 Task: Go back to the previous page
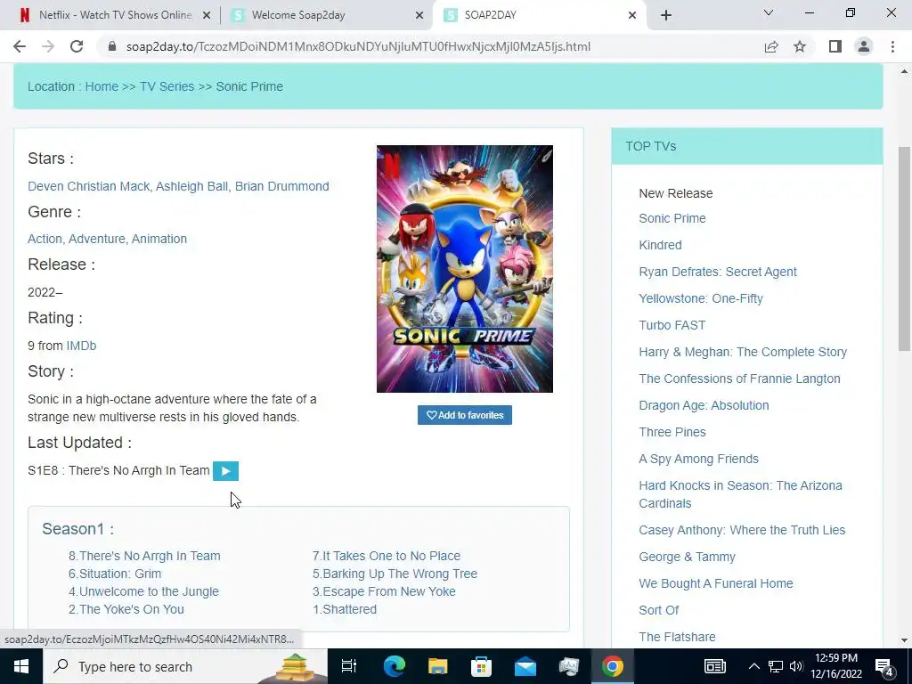pos(20,46)
